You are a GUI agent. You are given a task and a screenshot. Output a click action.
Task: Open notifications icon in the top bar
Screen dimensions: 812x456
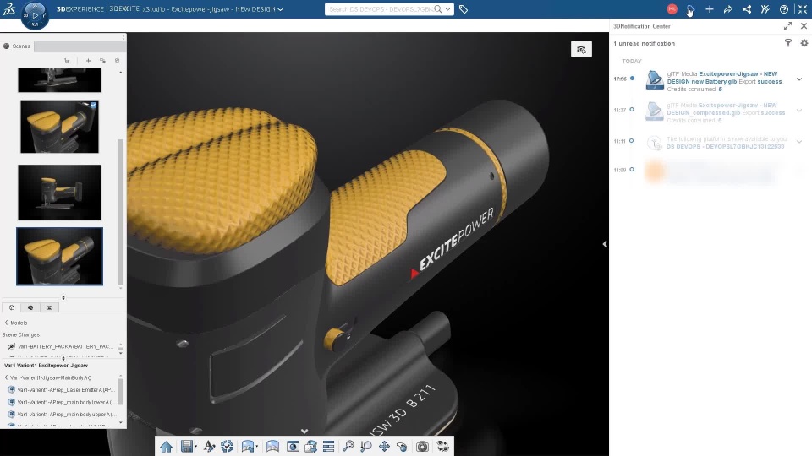click(690, 9)
